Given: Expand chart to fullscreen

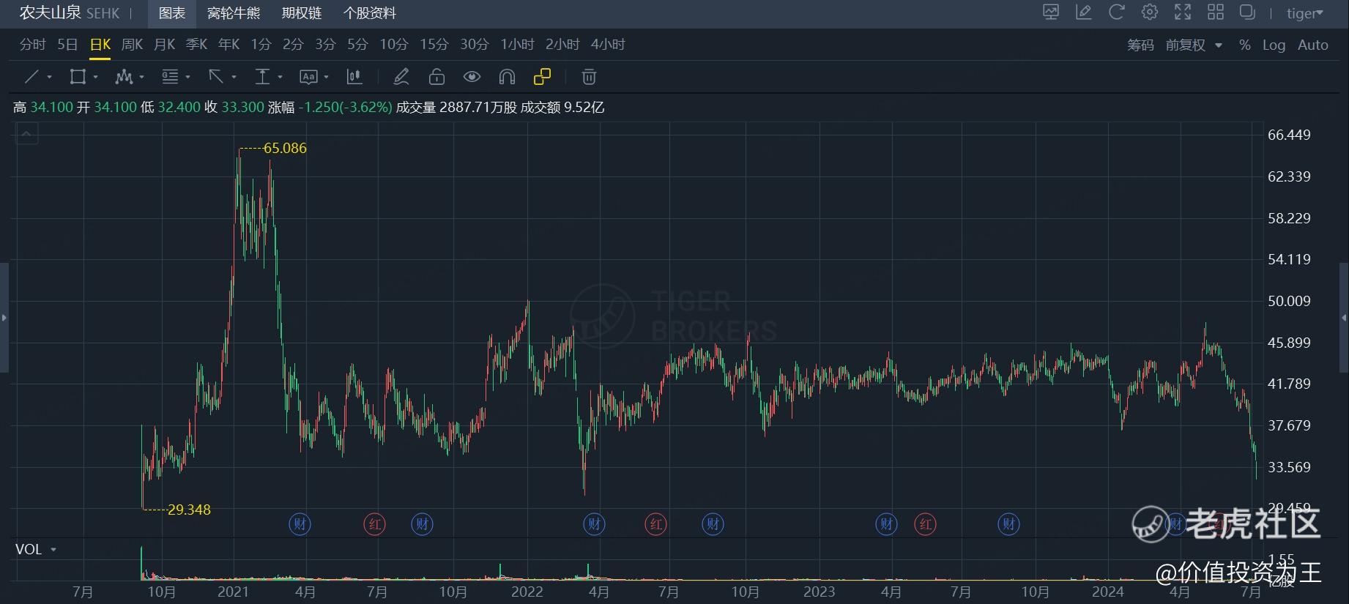Looking at the screenshot, I should 1183,12.
